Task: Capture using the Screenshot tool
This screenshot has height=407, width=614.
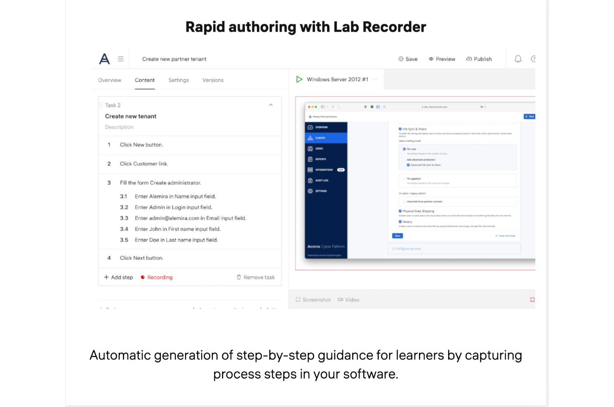Action: pos(313,300)
